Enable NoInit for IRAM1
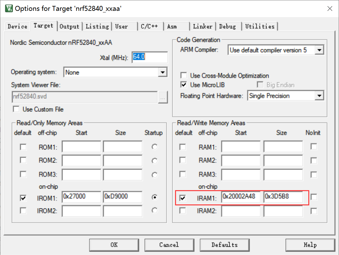The height and width of the screenshot is (255, 339). coord(314,197)
